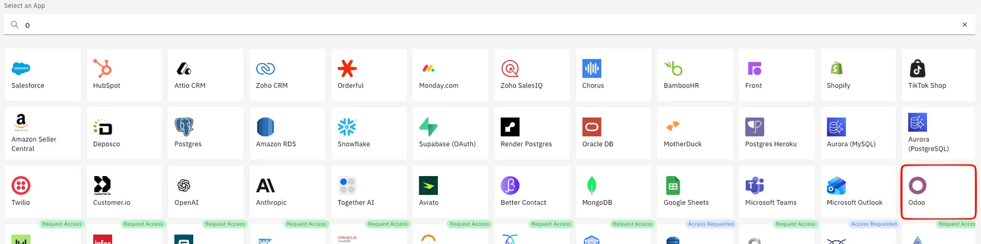Open the Chorus app tile
The image size is (981, 244).
pos(614,75)
